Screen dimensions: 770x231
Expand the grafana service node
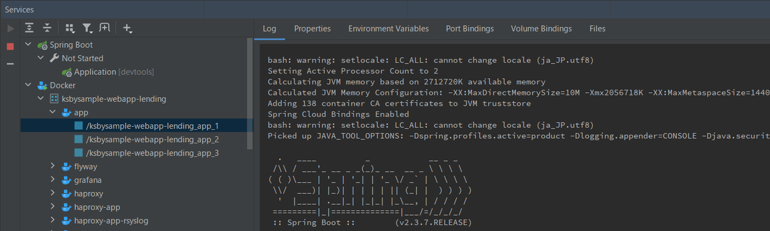(x=54, y=180)
